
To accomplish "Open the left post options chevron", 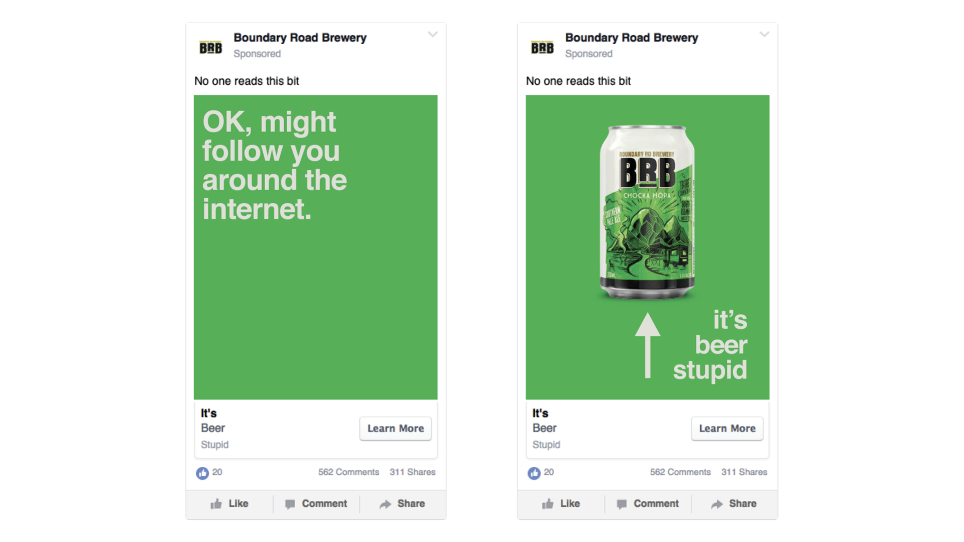I will (x=433, y=35).
